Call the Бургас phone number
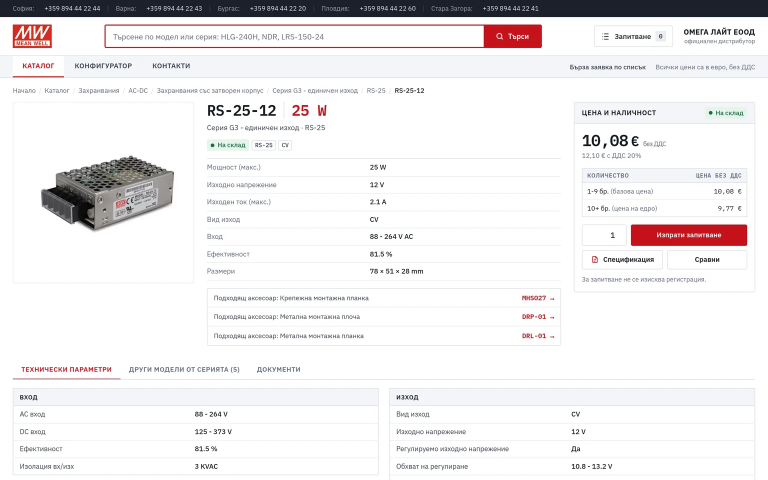The width and height of the screenshot is (768, 480). pos(278,8)
